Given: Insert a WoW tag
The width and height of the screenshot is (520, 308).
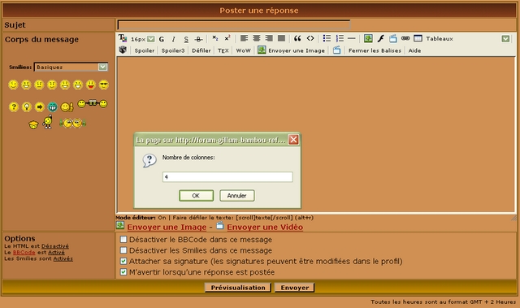Looking at the screenshot, I should (x=243, y=50).
